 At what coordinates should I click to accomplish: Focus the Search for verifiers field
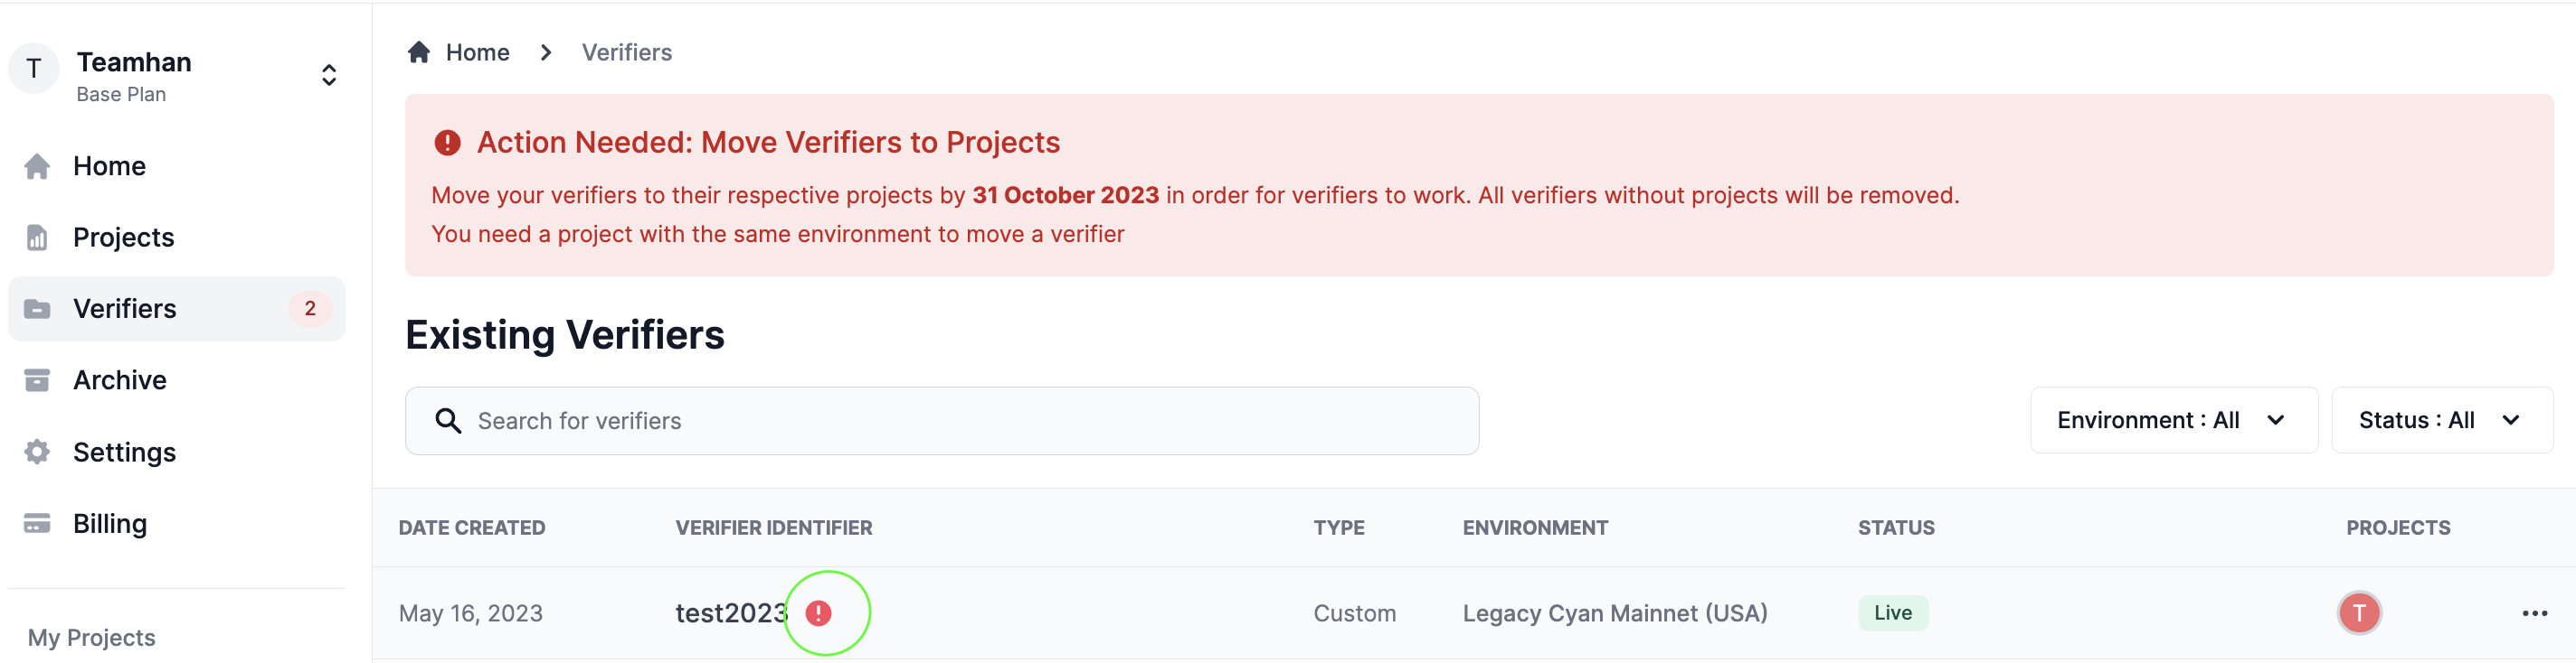point(941,421)
